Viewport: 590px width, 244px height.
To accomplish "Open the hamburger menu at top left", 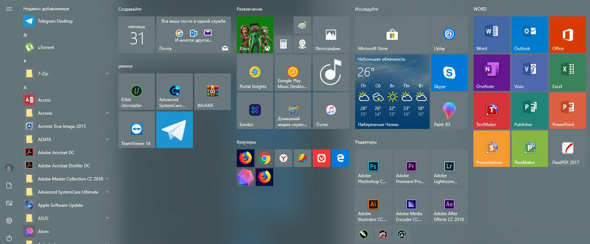I will pos(9,9).
